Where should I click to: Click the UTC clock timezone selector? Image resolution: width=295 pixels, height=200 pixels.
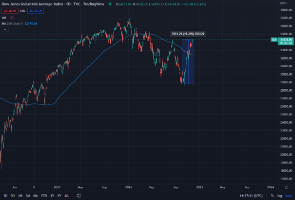point(251,196)
